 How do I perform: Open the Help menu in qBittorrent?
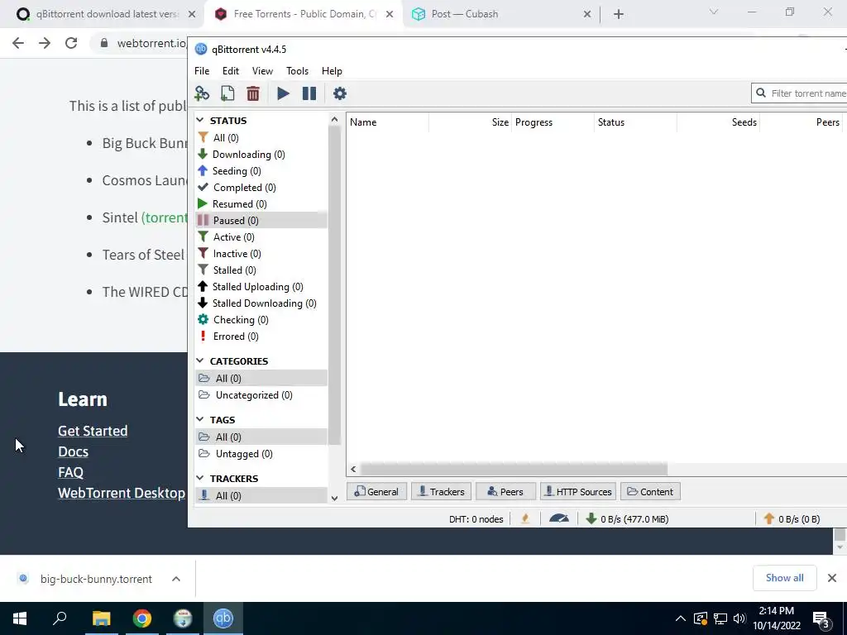pos(332,71)
